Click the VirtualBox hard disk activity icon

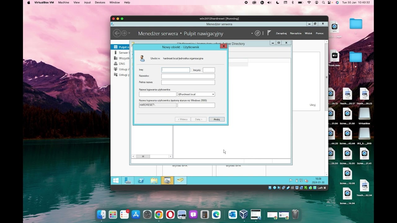coord(270,188)
